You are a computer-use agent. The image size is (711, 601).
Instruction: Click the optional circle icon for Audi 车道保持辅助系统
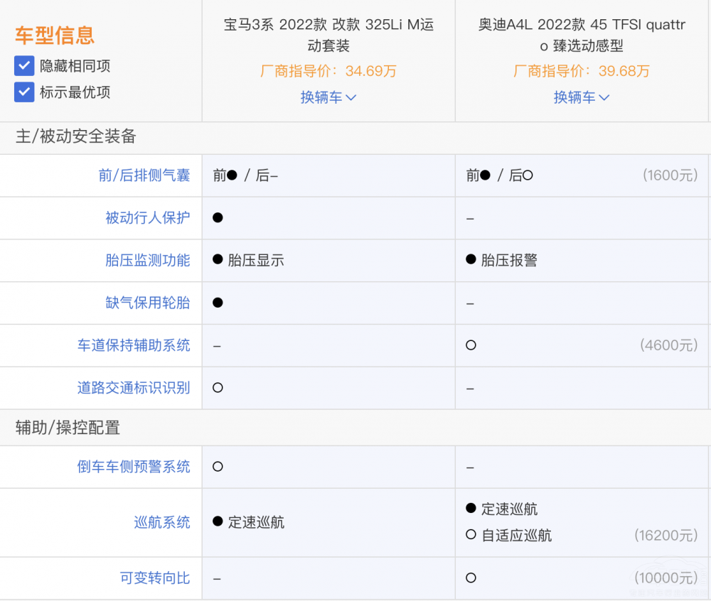point(471,345)
